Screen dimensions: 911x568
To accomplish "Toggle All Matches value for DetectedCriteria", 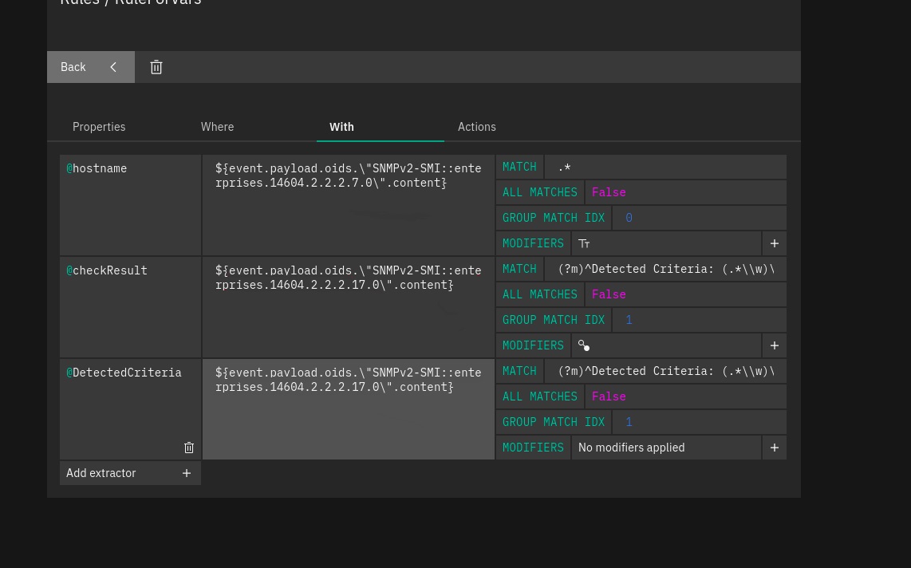I will [x=609, y=396].
